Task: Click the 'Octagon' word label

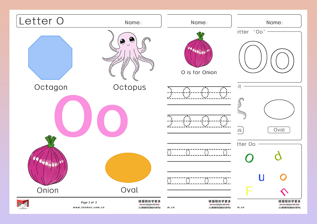Action: point(51,87)
